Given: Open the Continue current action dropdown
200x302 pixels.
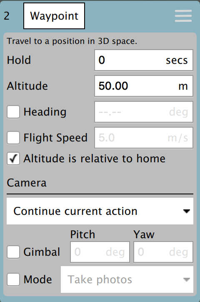Looking at the screenshot, I should pyautogui.click(x=100, y=211).
